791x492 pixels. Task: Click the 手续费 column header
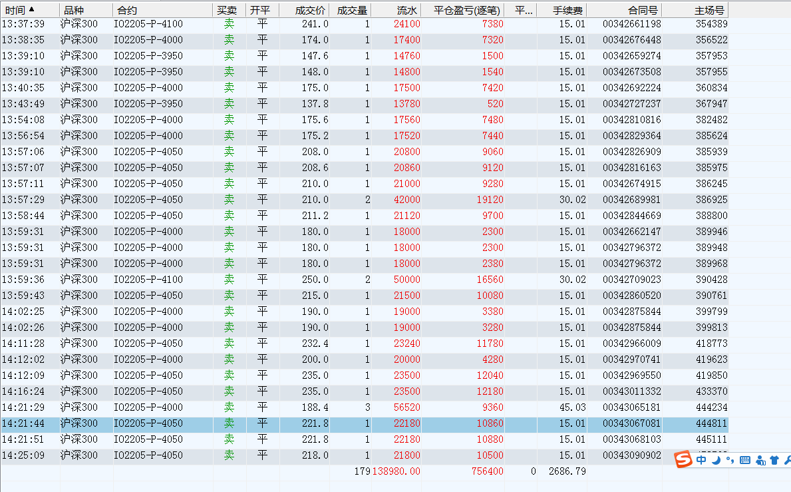(x=562, y=9)
